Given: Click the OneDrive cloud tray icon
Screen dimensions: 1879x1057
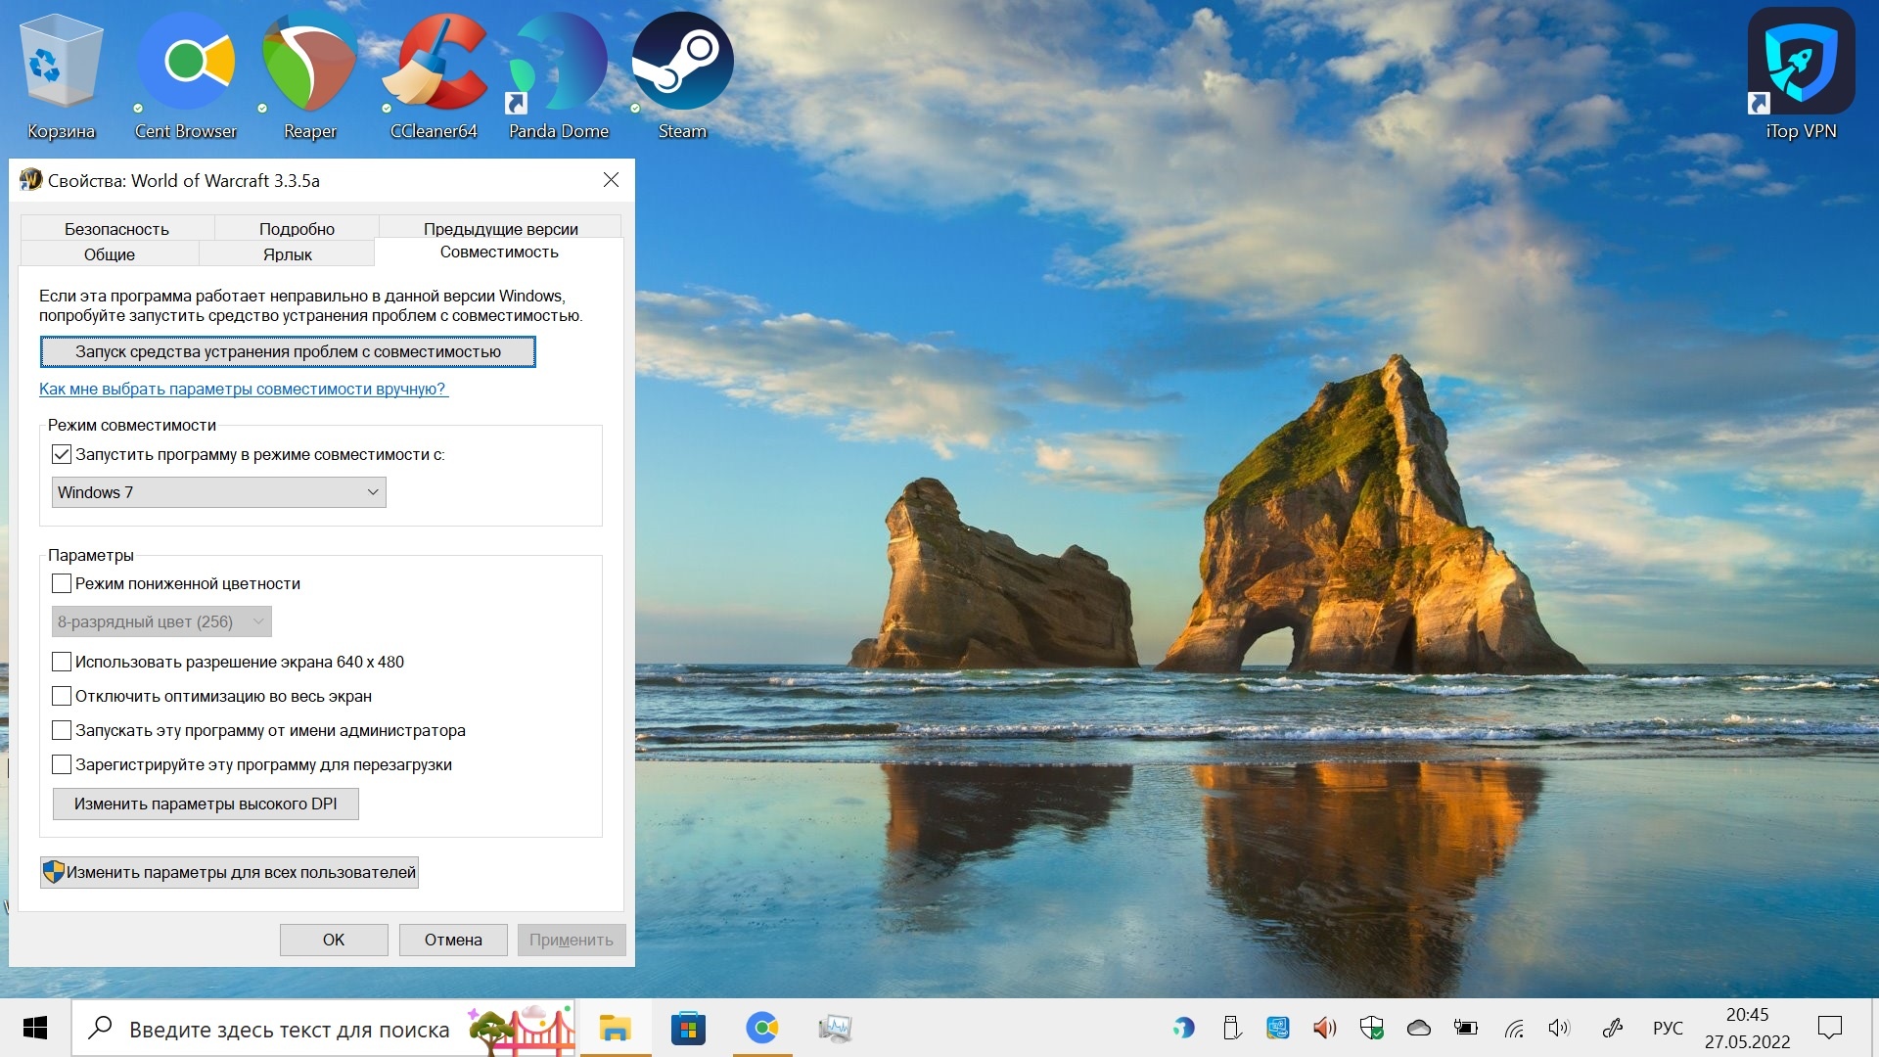Looking at the screenshot, I should [x=1418, y=1028].
